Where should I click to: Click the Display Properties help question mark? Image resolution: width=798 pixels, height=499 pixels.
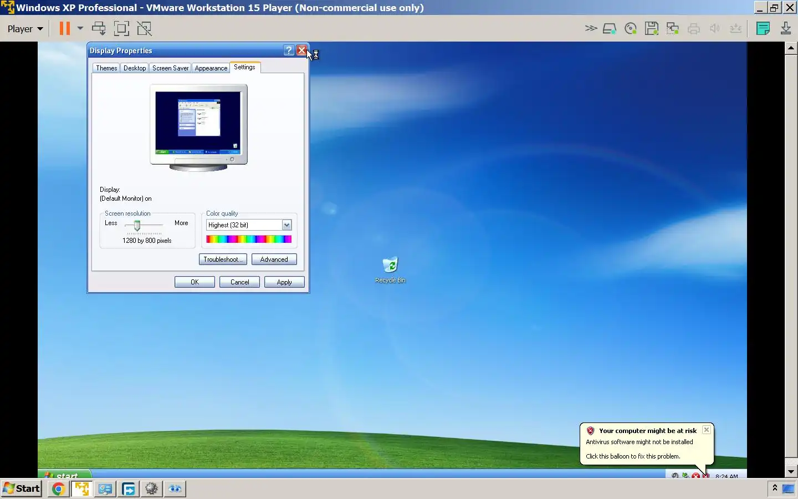tap(289, 50)
